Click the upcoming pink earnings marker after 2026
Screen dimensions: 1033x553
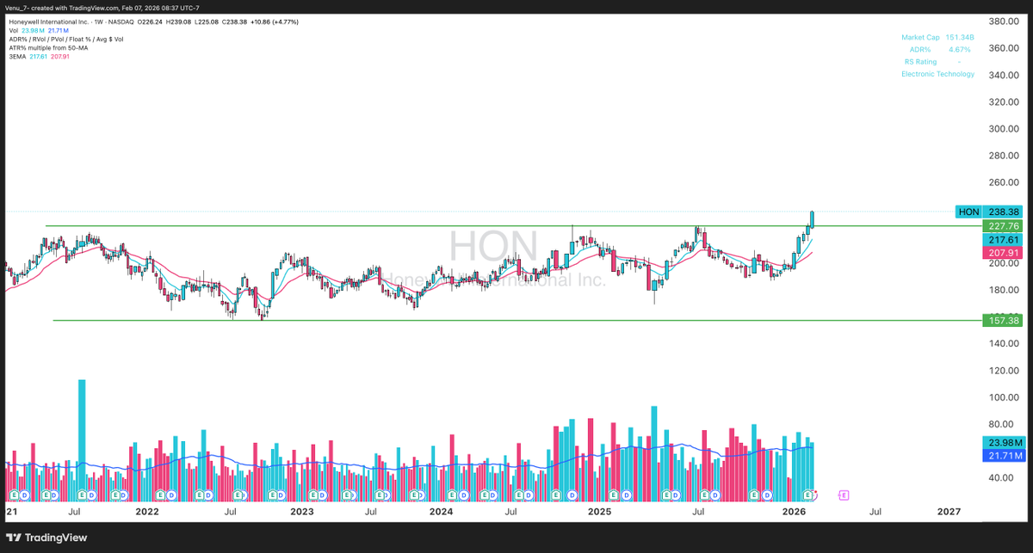pos(843,495)
